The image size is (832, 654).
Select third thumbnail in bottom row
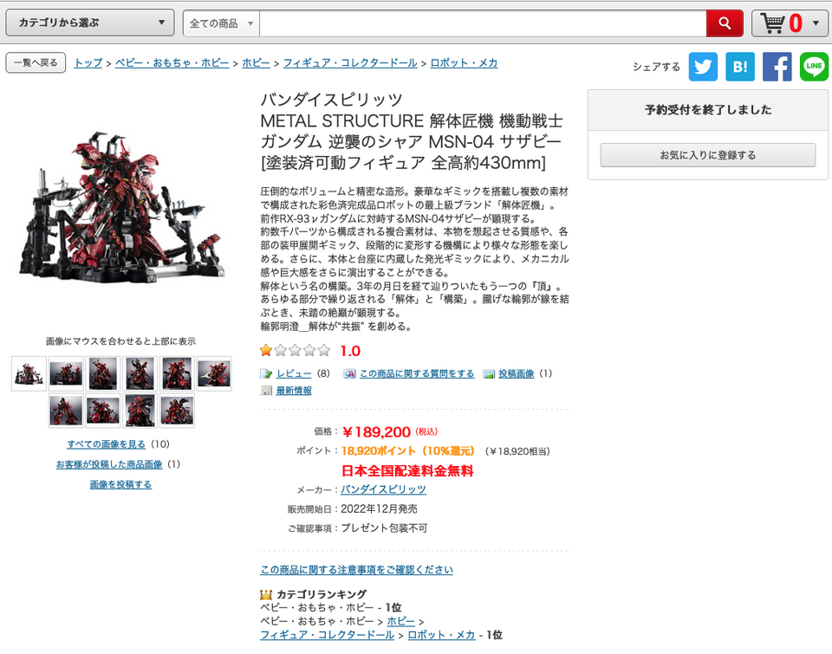point(140,411)
